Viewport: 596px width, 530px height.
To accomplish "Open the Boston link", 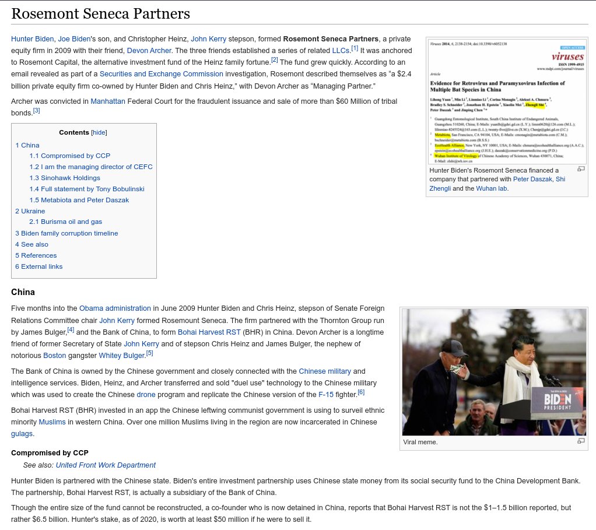I will point(55,356).
